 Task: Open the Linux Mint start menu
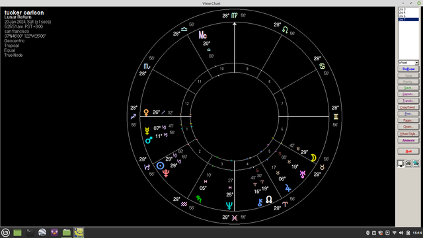pyautogui.click(x=5, y=233)
